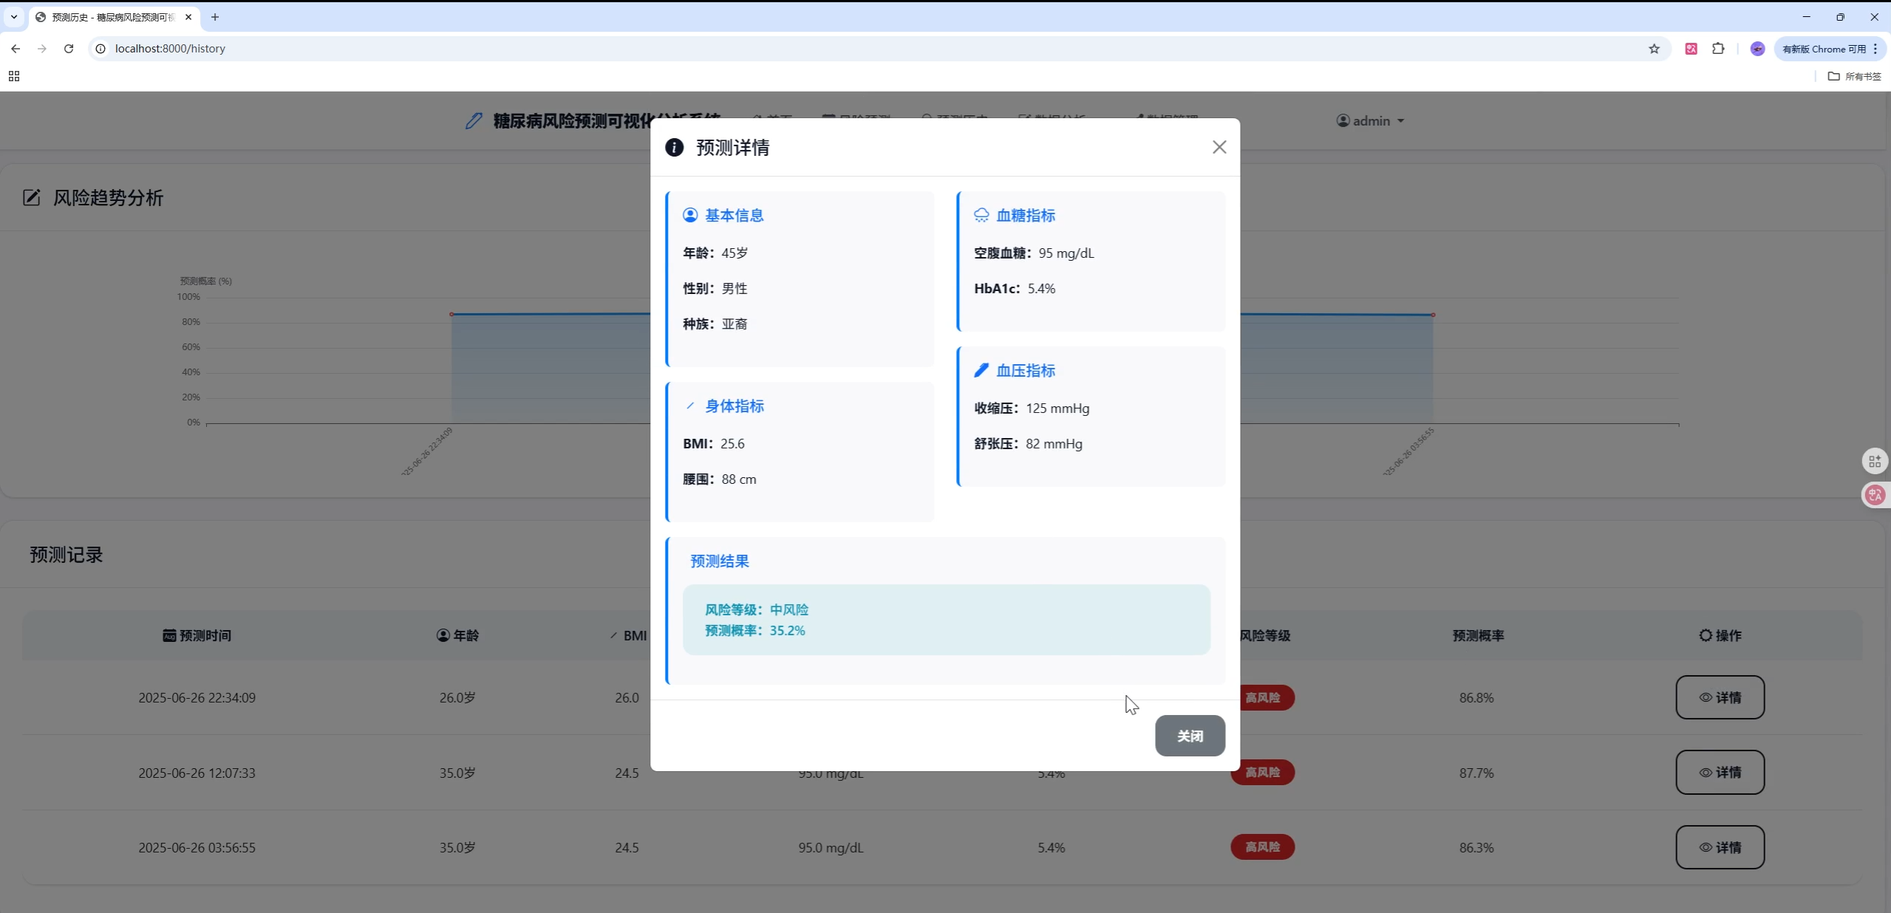Open the browser extensions puzzle icon

1719,49
